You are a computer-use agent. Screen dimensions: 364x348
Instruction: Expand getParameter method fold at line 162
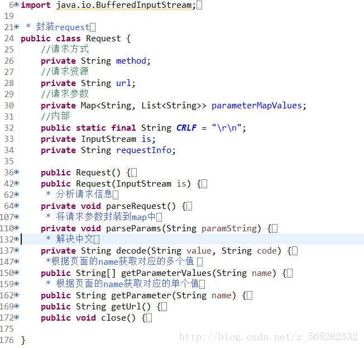click(17, 294)
